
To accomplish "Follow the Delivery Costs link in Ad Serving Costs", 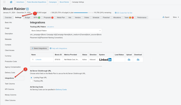I will [x=61, y=90].
